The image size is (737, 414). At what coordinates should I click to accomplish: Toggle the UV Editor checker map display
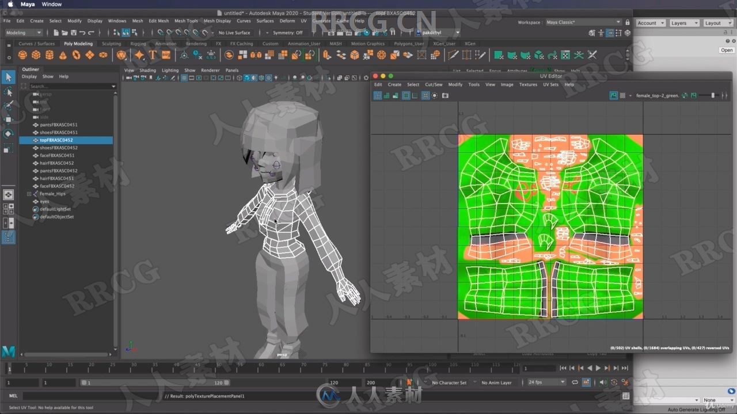[622, 95]
